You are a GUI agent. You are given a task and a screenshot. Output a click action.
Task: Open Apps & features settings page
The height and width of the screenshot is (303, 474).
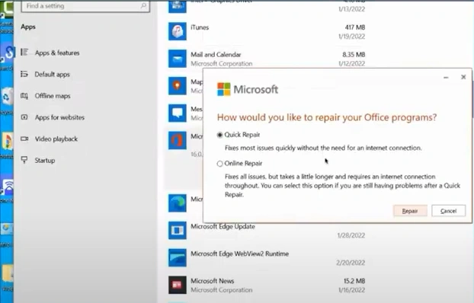click(x=57, y=53)
